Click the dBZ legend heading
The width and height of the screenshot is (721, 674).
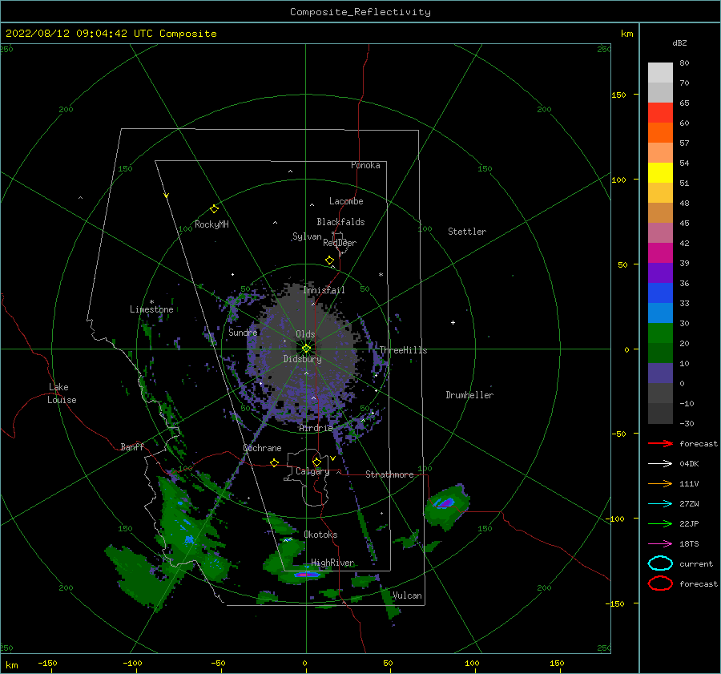(x=679, y=42)
